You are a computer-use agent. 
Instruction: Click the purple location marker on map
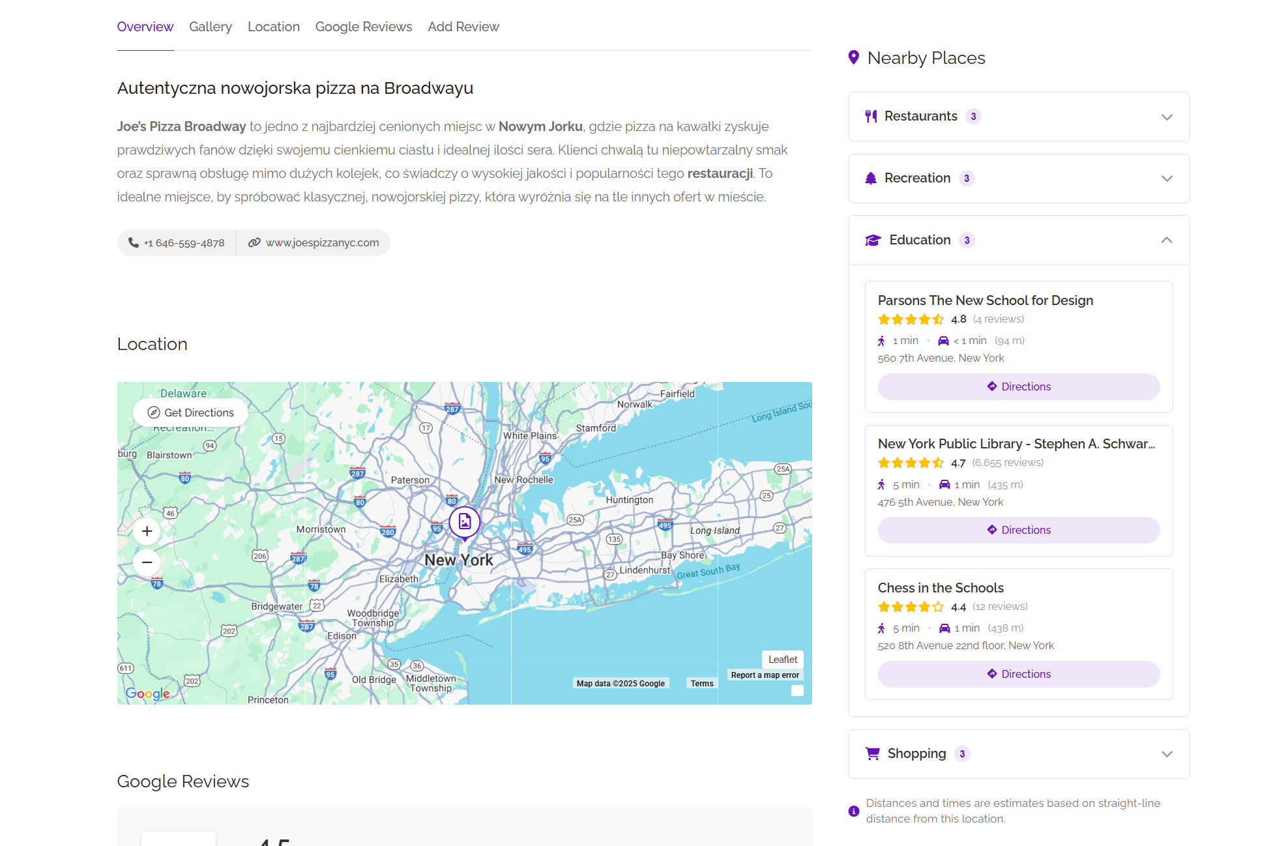(465, 521)
